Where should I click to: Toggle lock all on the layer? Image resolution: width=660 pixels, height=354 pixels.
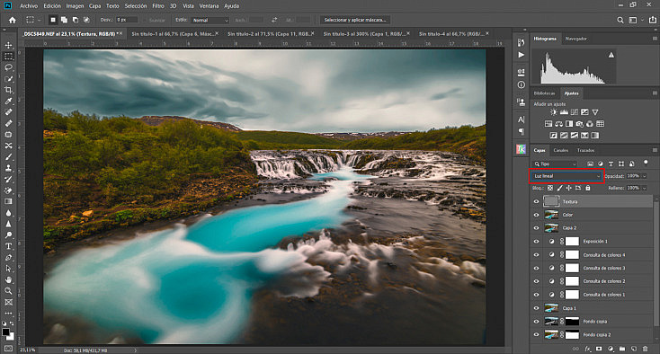pyautogui.click(x=588, y=188)
